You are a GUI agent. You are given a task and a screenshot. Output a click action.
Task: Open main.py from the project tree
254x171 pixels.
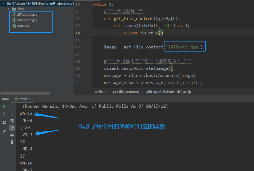click(x=21, y=25)
